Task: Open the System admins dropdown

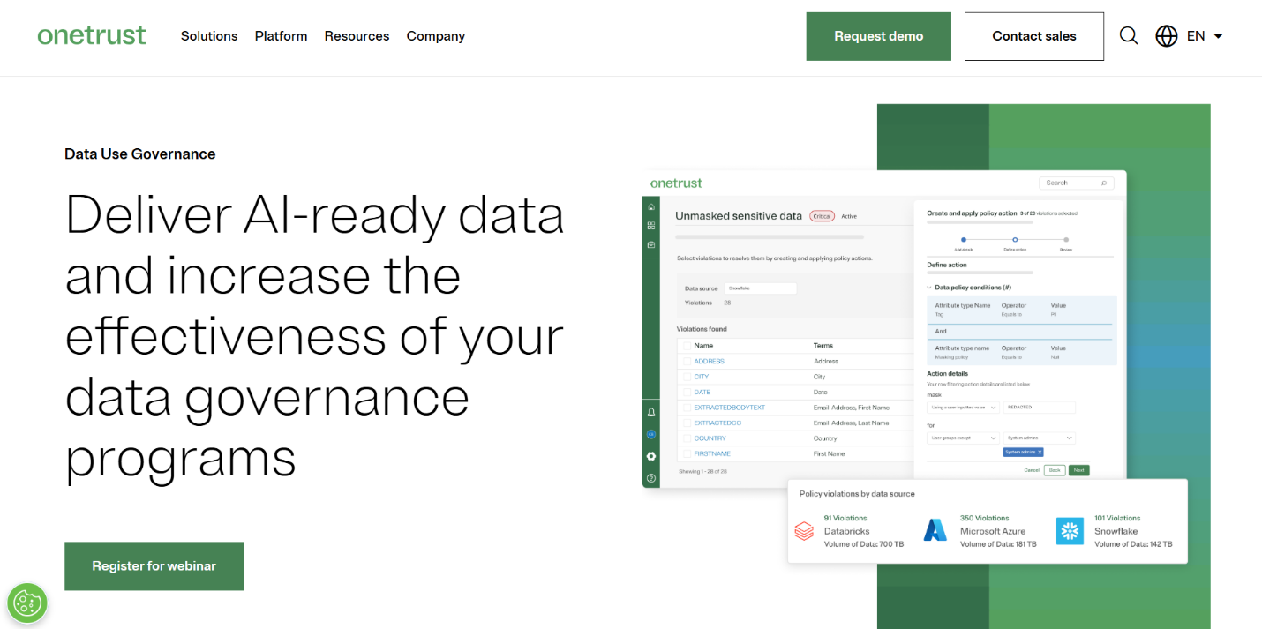Action: pos(1040,438)
